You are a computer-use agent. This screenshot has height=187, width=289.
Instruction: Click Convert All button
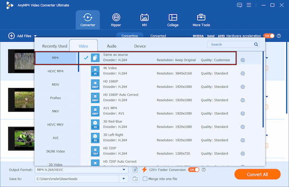257,175
